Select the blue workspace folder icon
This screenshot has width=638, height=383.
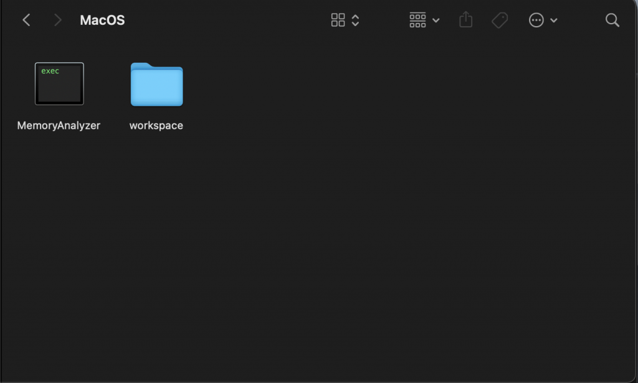point(156,85)
